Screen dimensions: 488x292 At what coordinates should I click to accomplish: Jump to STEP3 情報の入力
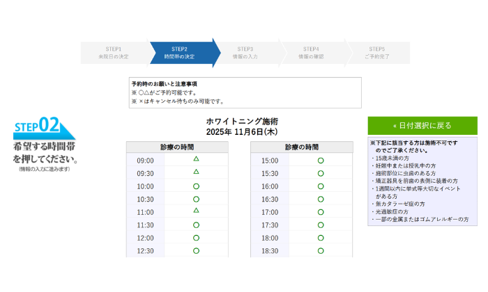coord(245,53)
